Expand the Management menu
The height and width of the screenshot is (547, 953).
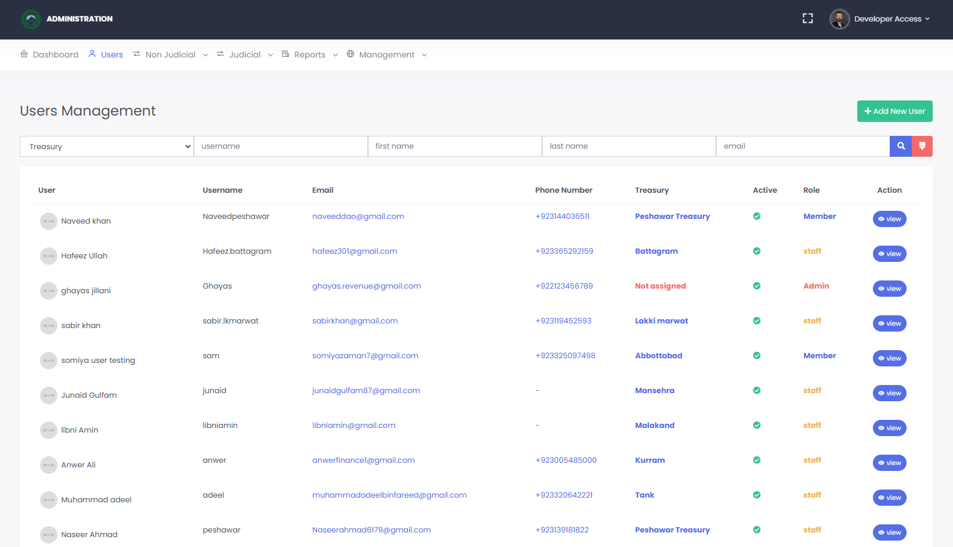click(387, 55)
